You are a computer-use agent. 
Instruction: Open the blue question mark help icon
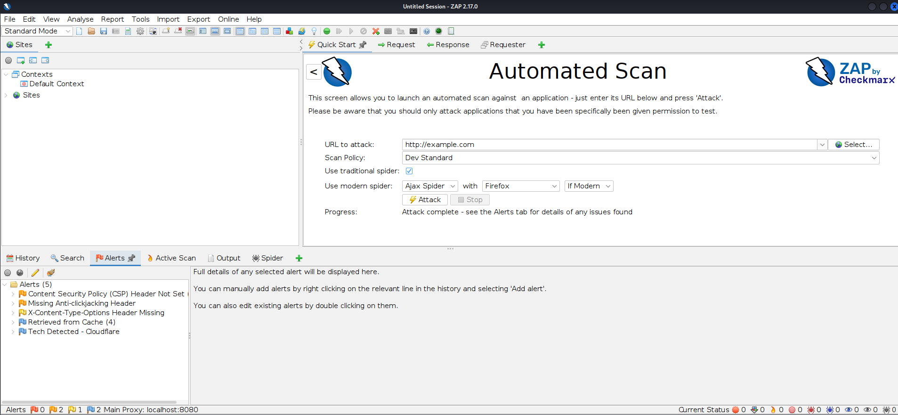427,31
